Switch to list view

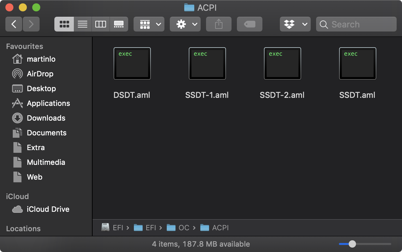[83, 24]
